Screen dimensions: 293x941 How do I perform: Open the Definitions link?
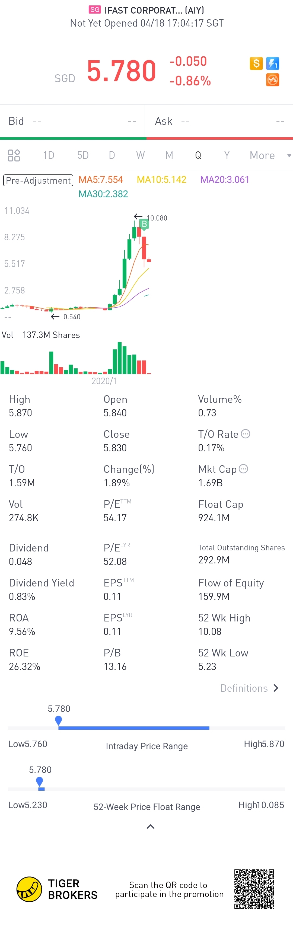pyautogui.click(x=244, y=688)
